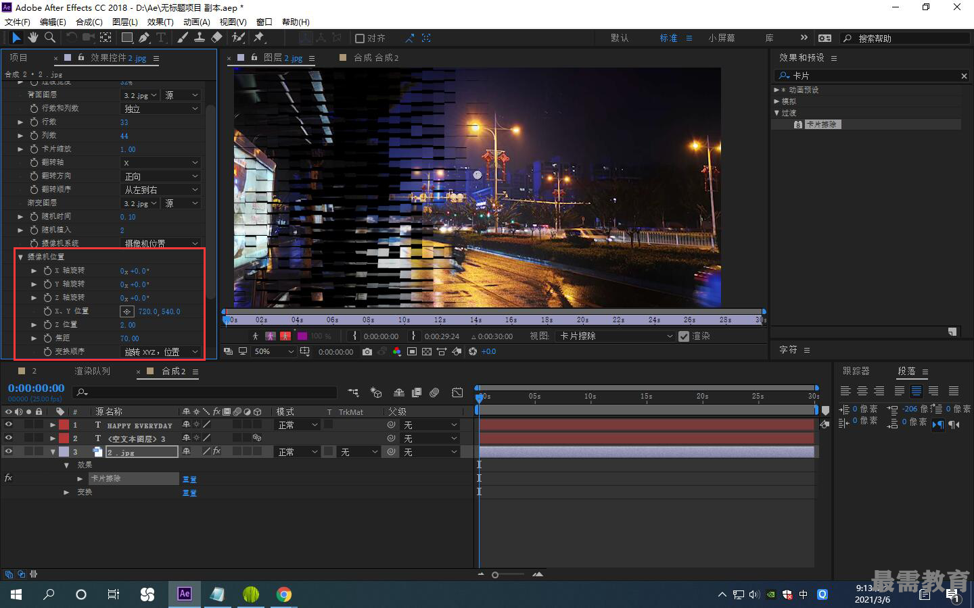The height and width of the screenshot is (608, 974).
Task: Select the Puppet Pin tool
Action: pyautogui.click(x=259, y=38)
